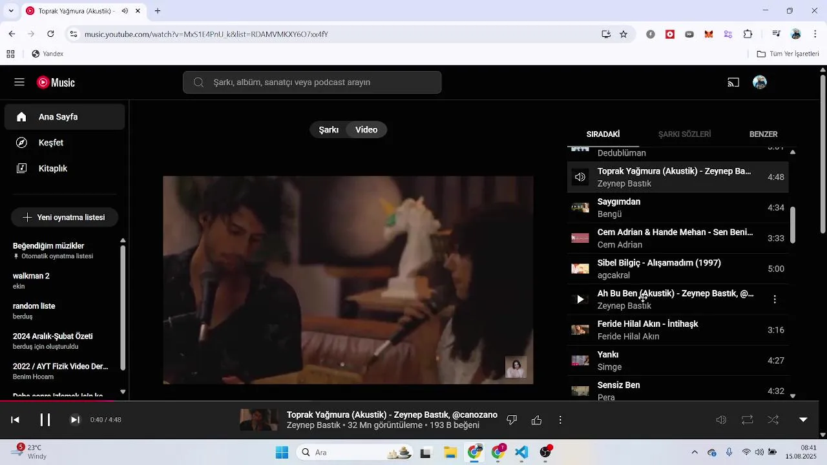Toggle shuffle mode
Screen dimensions: 827x465
[x=773, y=420]
